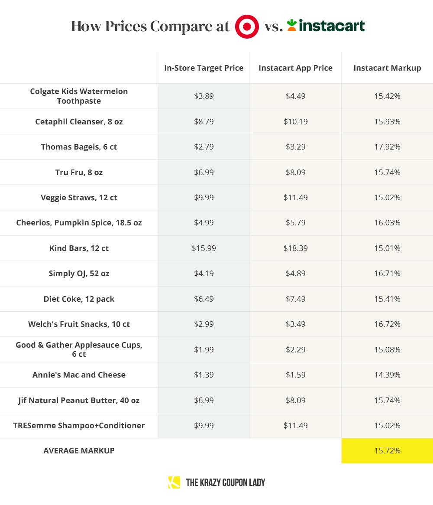Click the yellow 15.72% average markup cell
The height and width of the screenshot is (505, 433).
coord(387,451)
